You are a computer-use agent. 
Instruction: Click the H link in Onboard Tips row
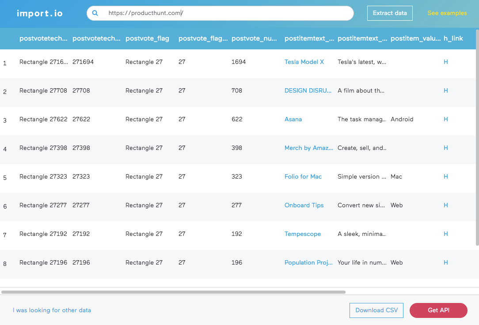446,205
